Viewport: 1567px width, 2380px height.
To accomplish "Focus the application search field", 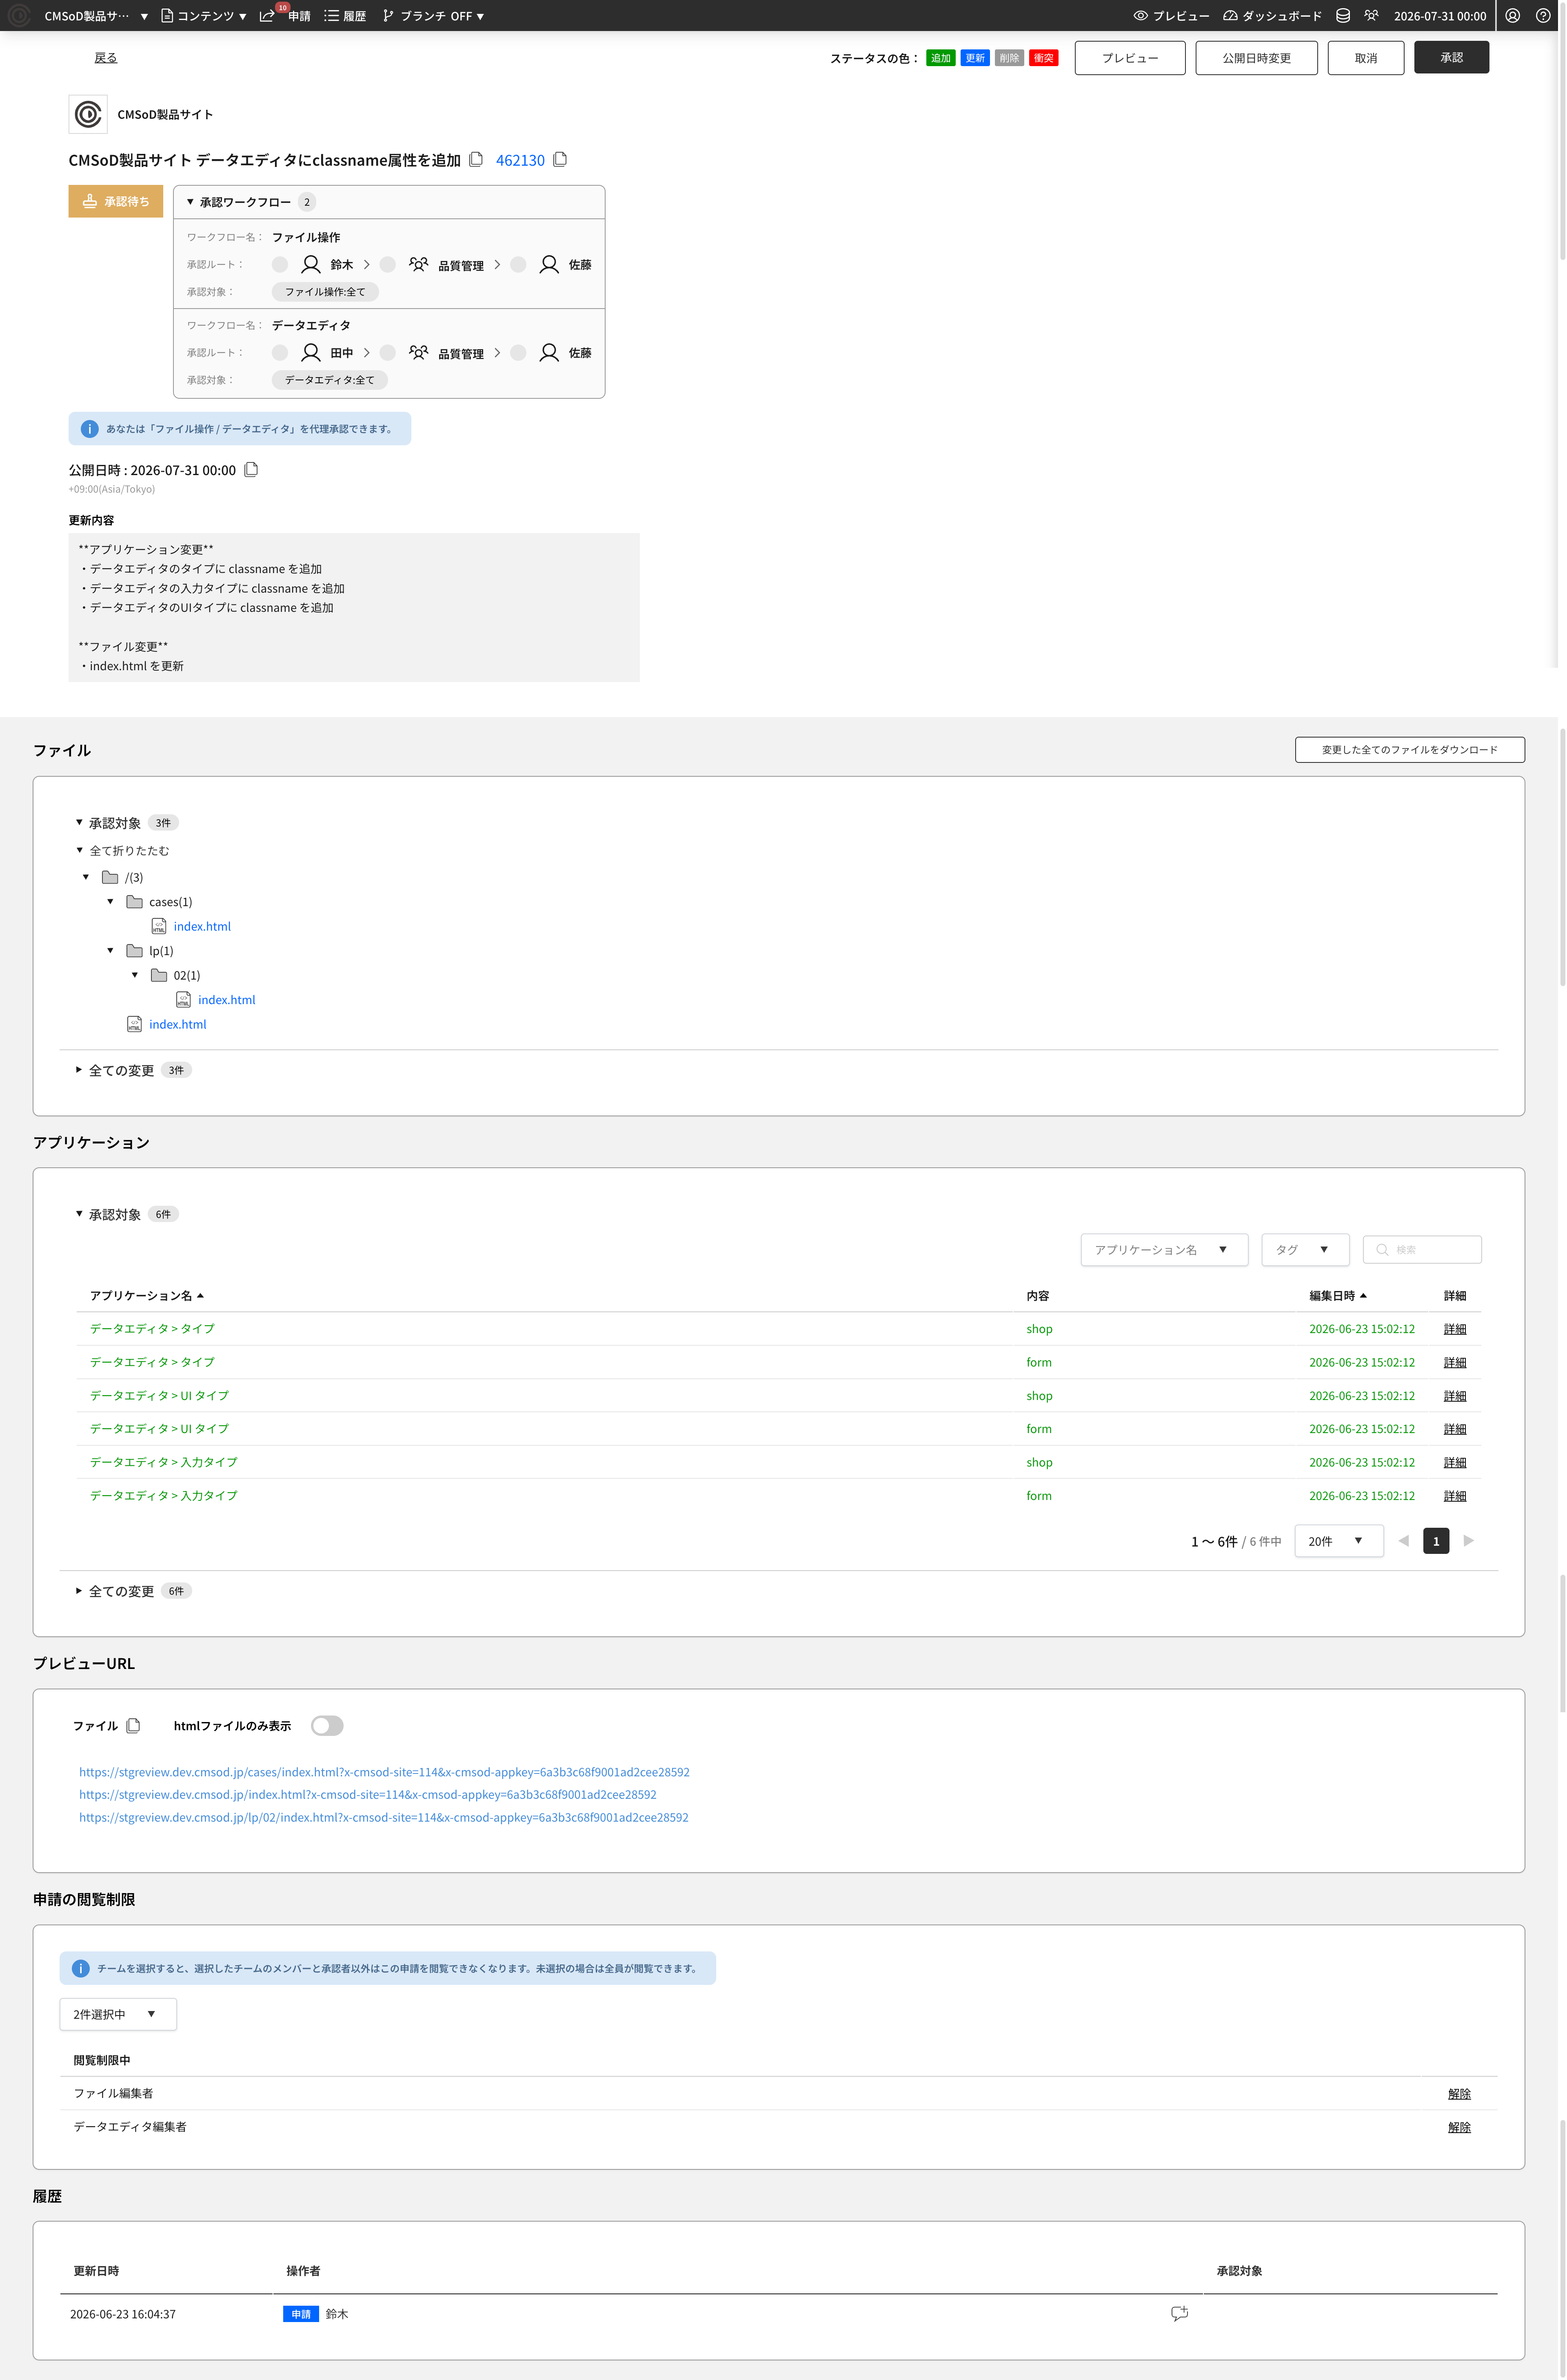I will point(1422,1249).
